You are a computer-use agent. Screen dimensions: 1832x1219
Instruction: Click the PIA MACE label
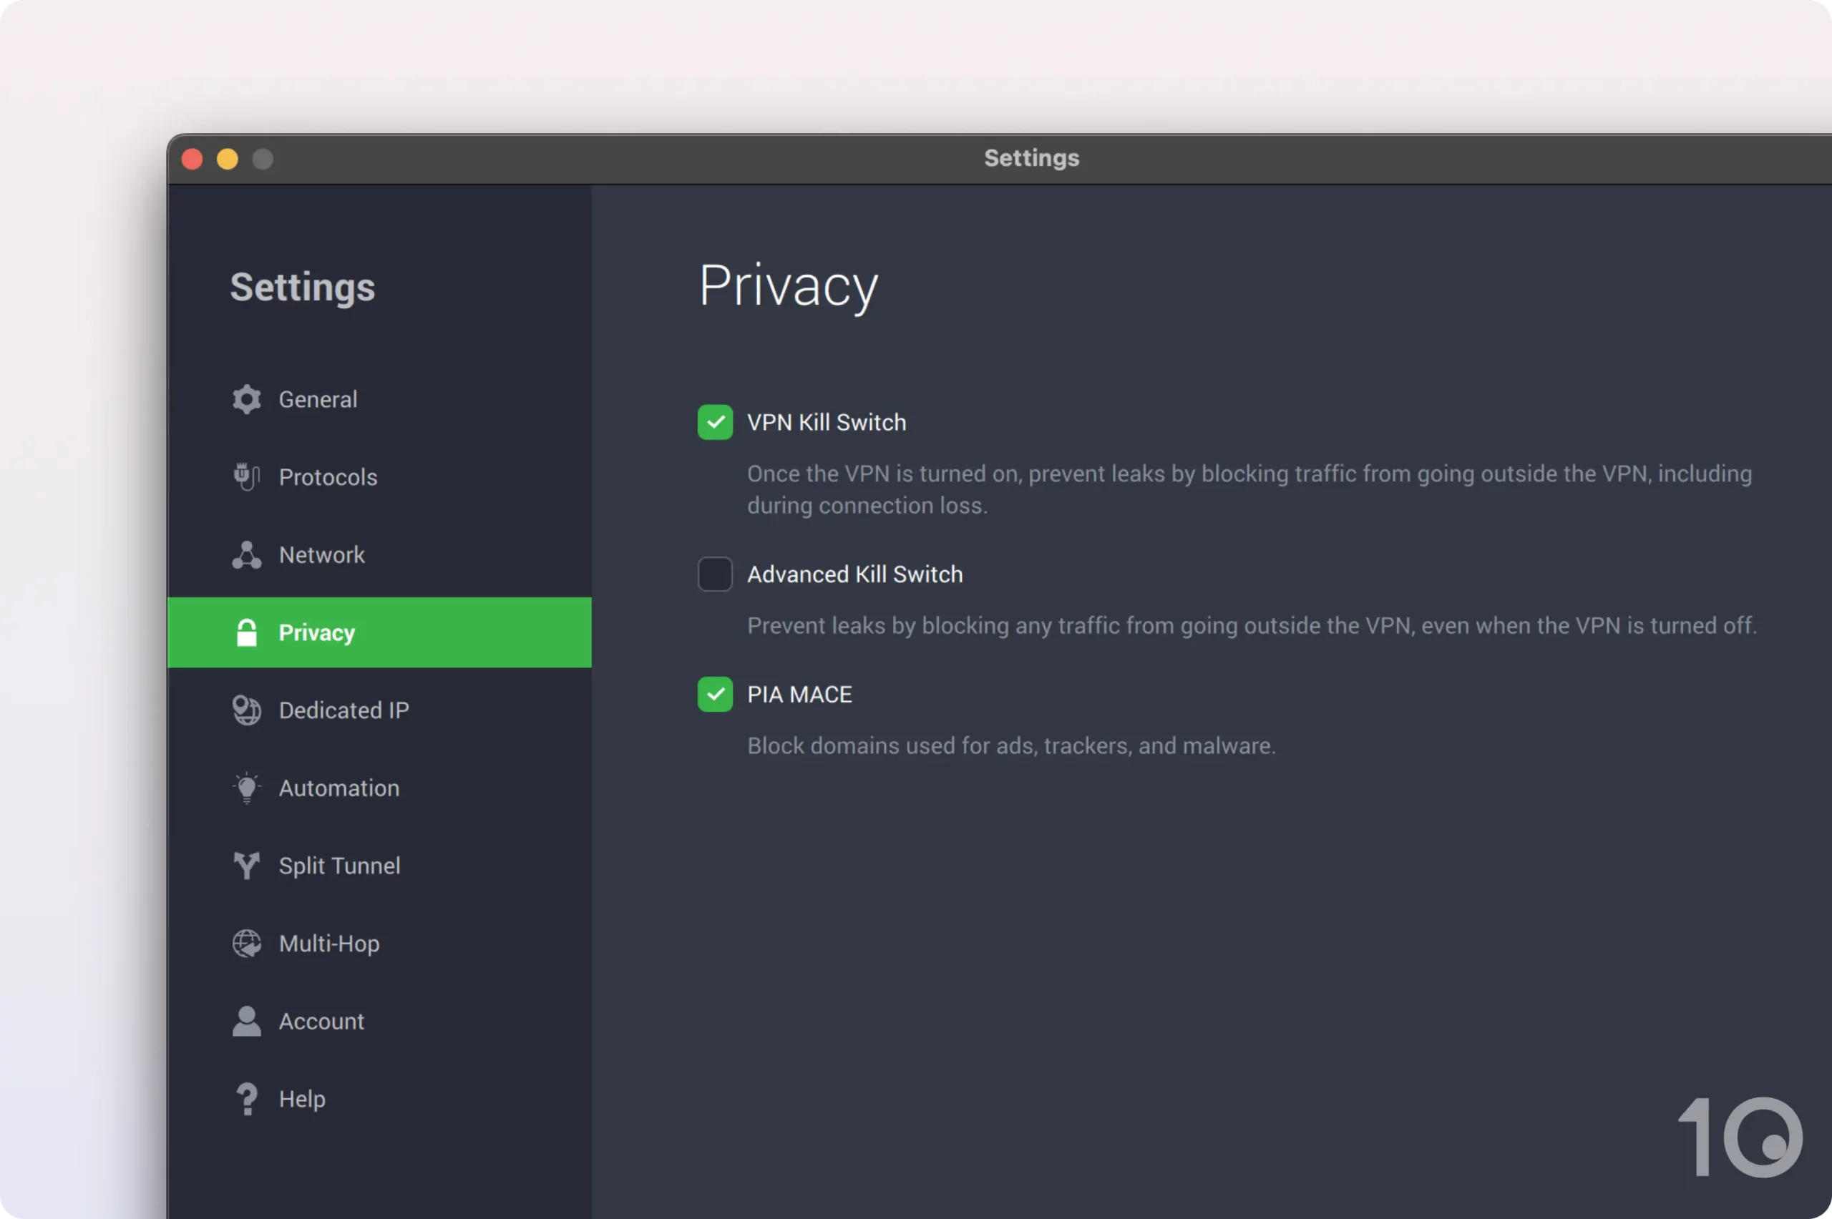point(799,694)
